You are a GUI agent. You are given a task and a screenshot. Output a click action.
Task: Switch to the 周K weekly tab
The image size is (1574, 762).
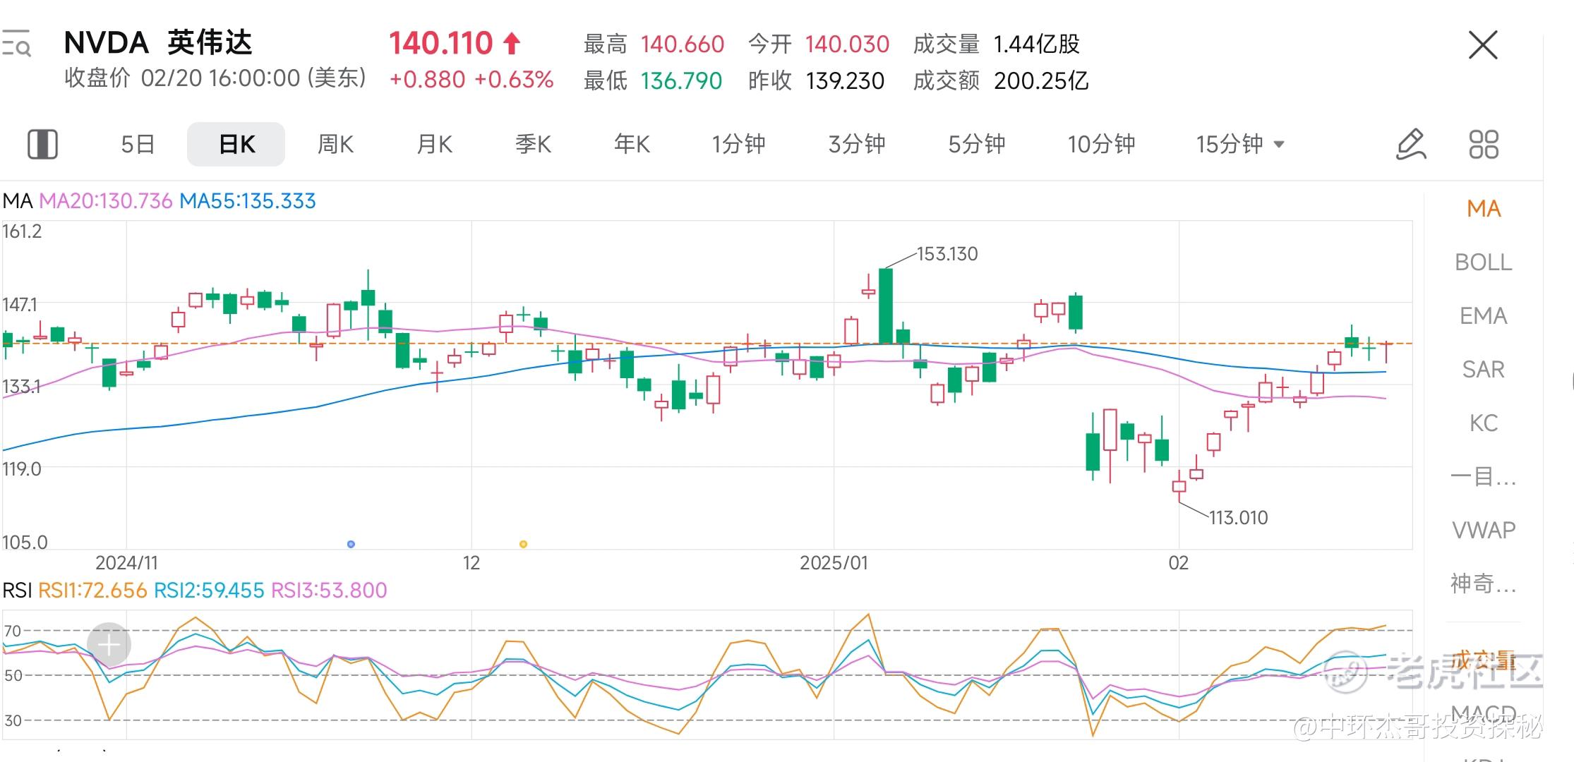click(x=335, y=145)
